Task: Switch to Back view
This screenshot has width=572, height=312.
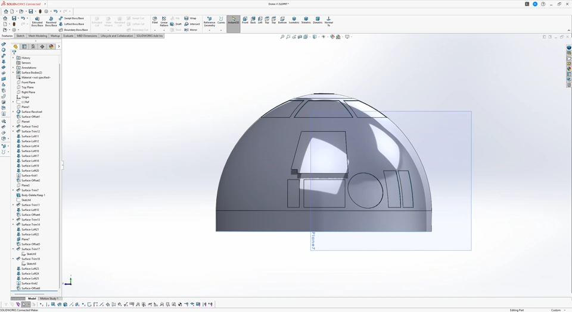Action: (253, 20)
